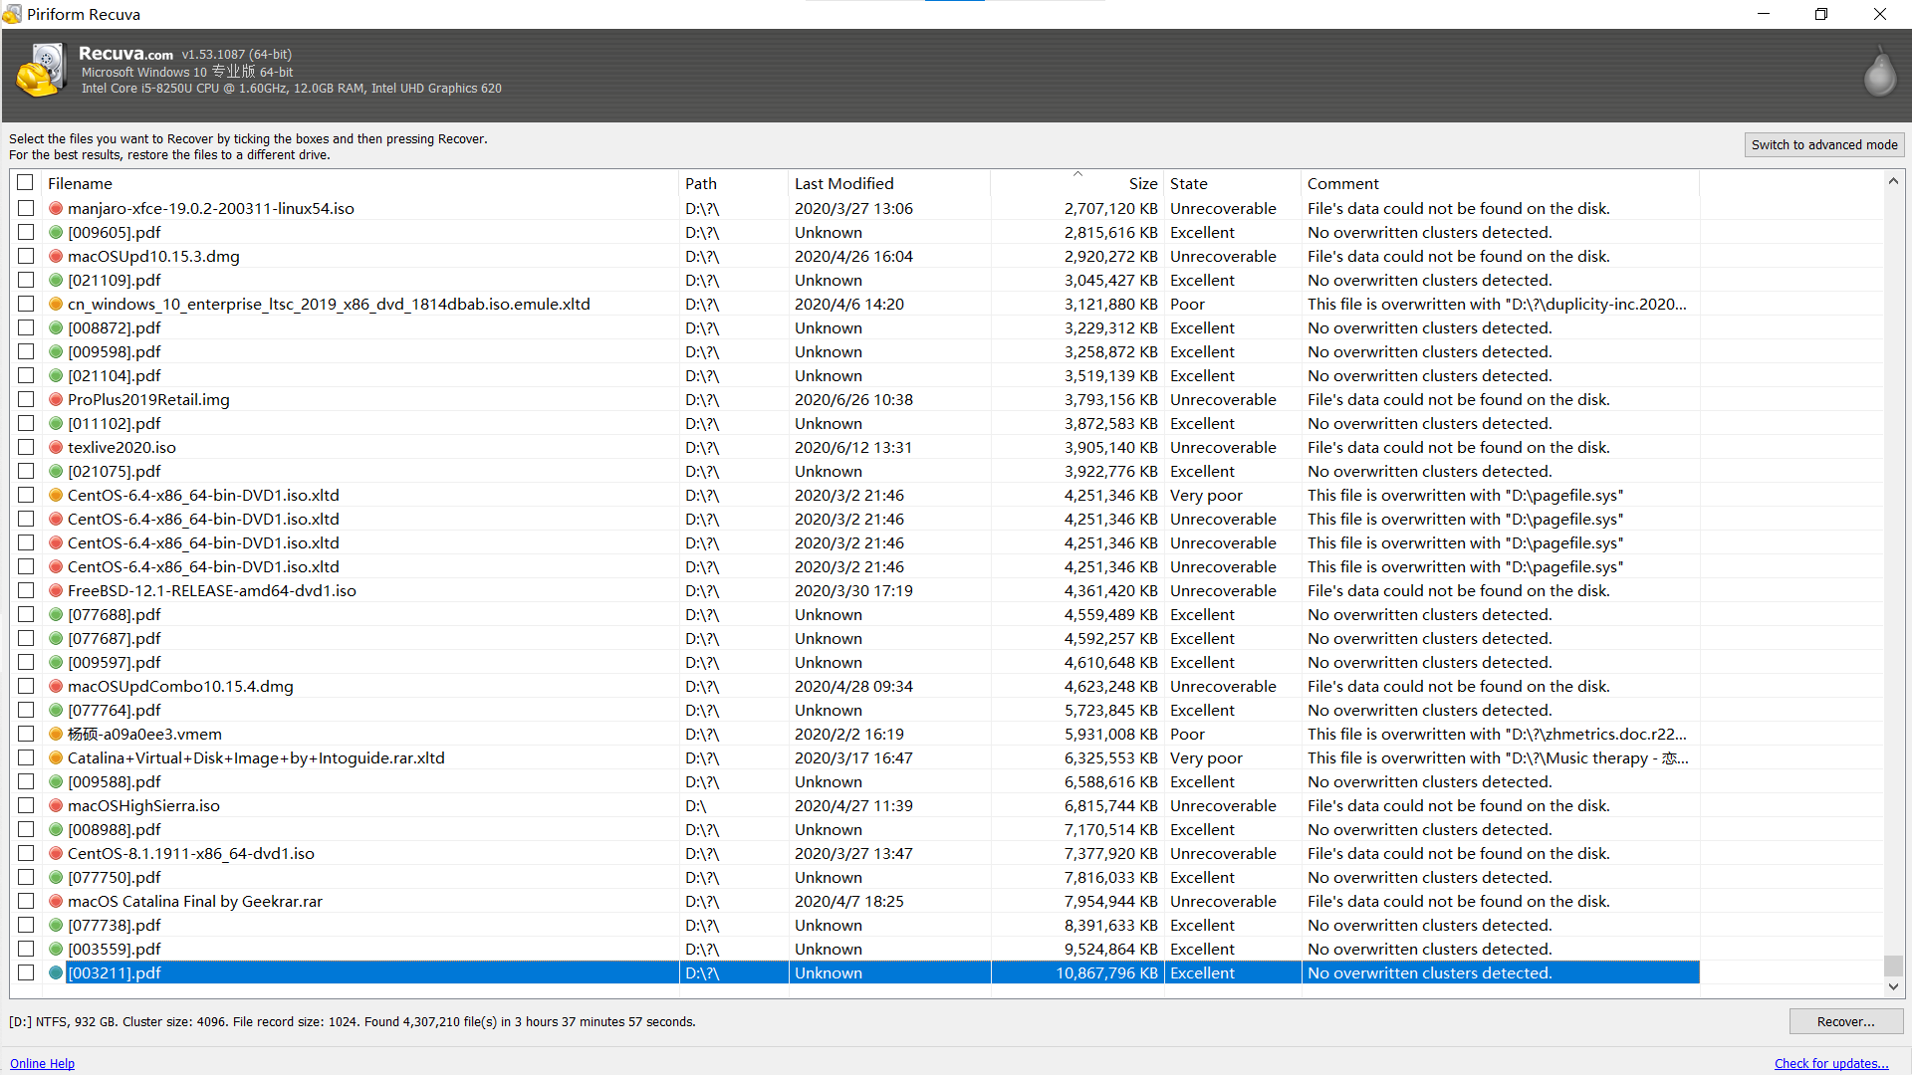This screenshot has height=1075, width=1912.
Task: Sort by Last Modified column header
Action: (x=889, y=183)
